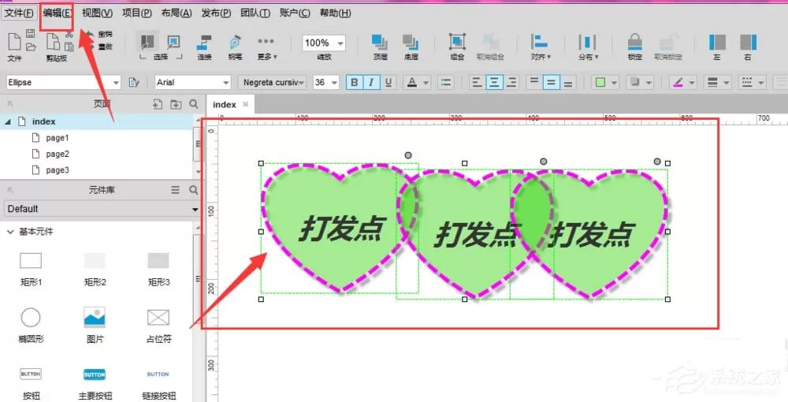Send the selection to Bottom layer (底层)
788x402 pixels.
[x=411, y=48]
